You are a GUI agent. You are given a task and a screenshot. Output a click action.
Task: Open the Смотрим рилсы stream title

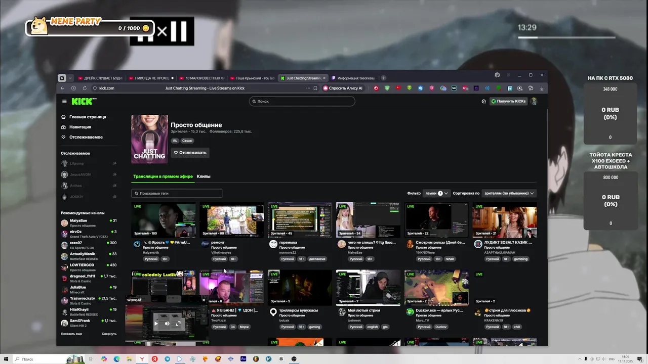[440, 243]
